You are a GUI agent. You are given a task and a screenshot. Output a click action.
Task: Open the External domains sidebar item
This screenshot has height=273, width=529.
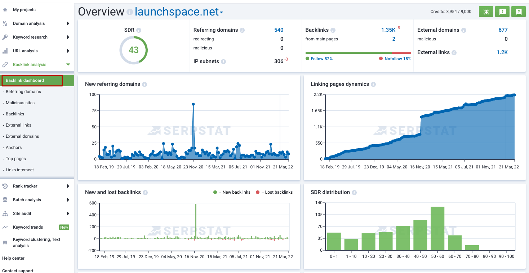click(x=22, y=136)
